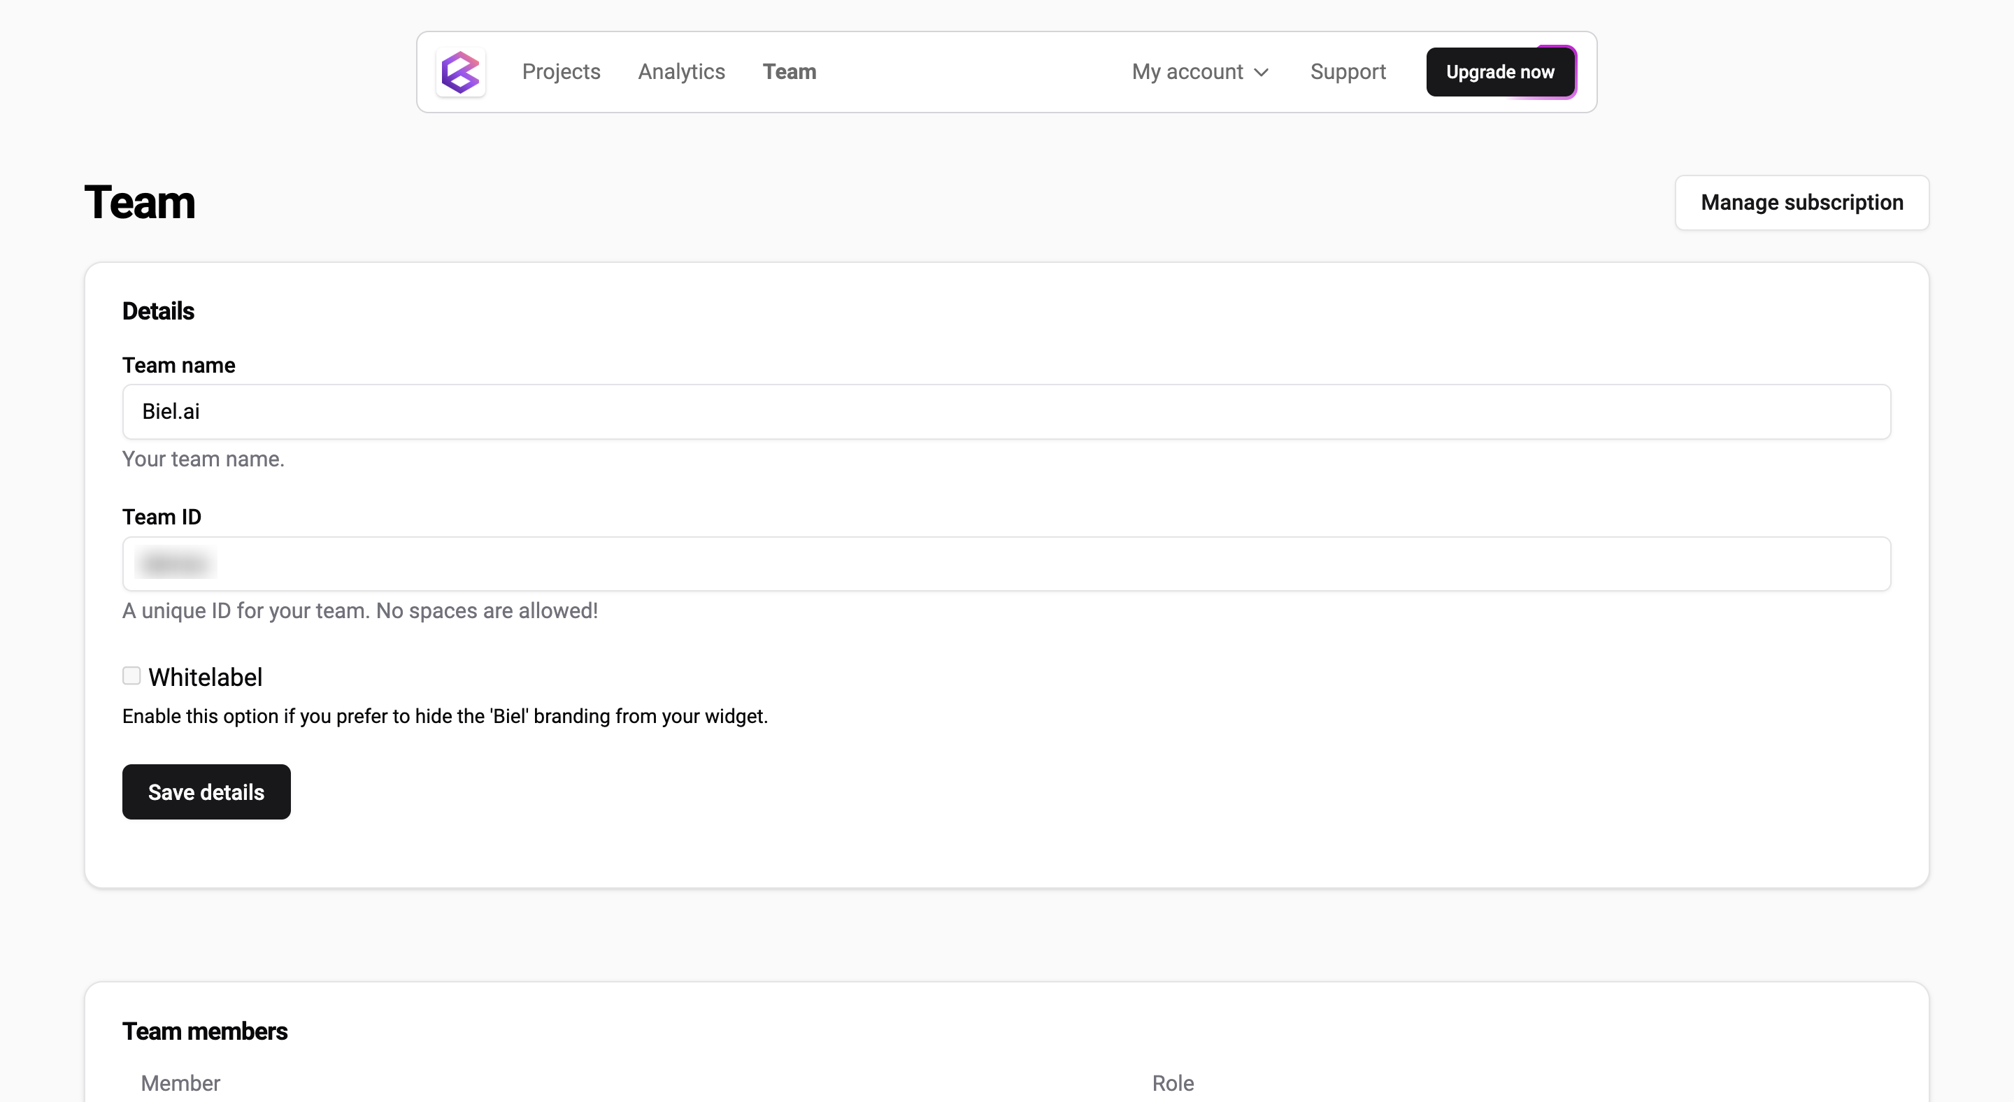This screenshot has height=1102, width=2014.
Task: Click the Whitelabel label text
Action: click(x=205, y=677)
